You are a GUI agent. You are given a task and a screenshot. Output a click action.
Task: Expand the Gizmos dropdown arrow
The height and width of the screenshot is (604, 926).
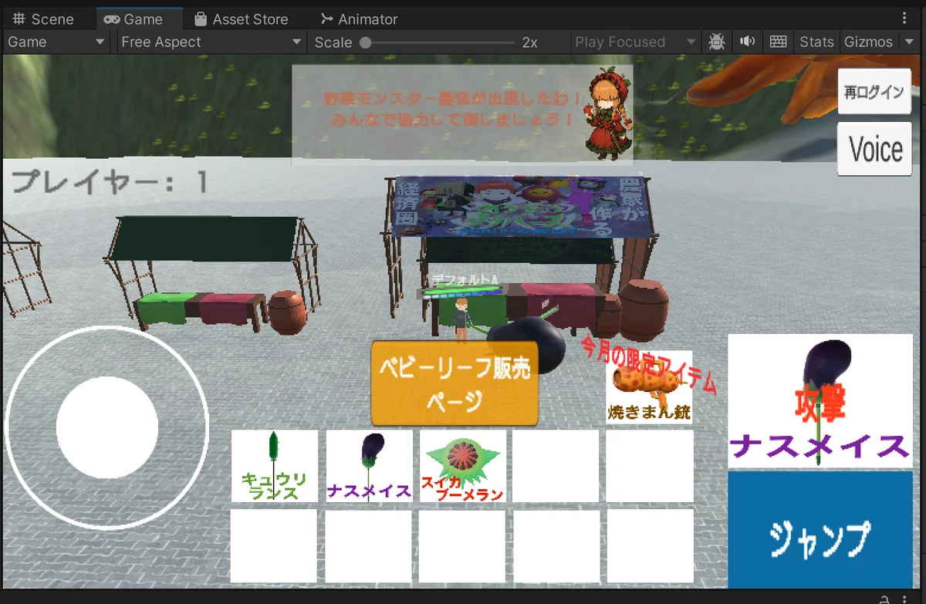pos(908,42)
